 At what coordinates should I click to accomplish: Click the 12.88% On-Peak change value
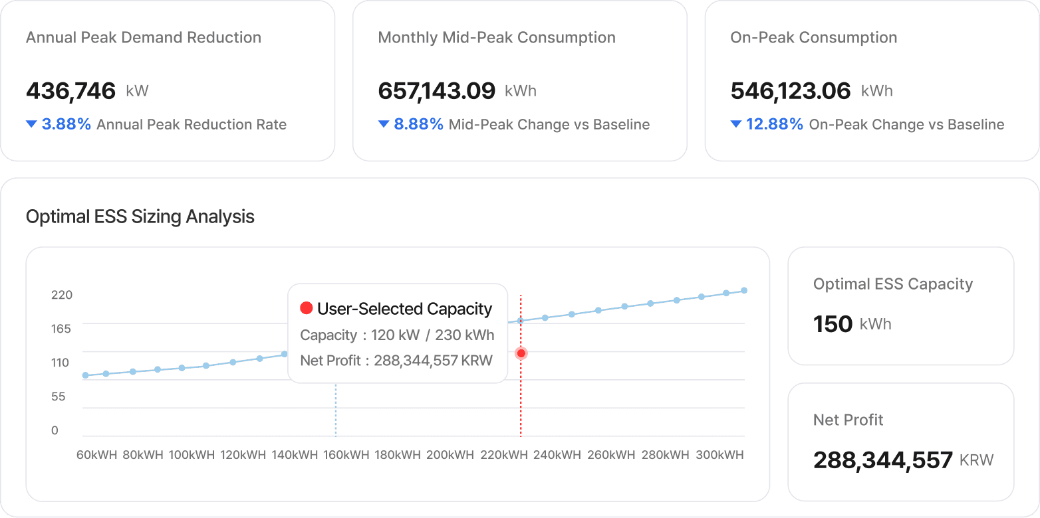(x=775, y=124)
